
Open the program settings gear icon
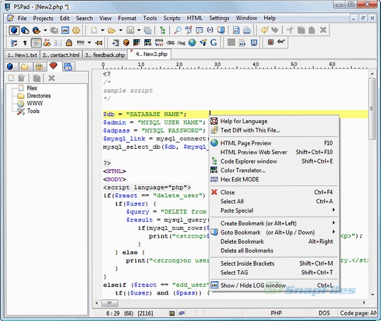pos(76,30)
